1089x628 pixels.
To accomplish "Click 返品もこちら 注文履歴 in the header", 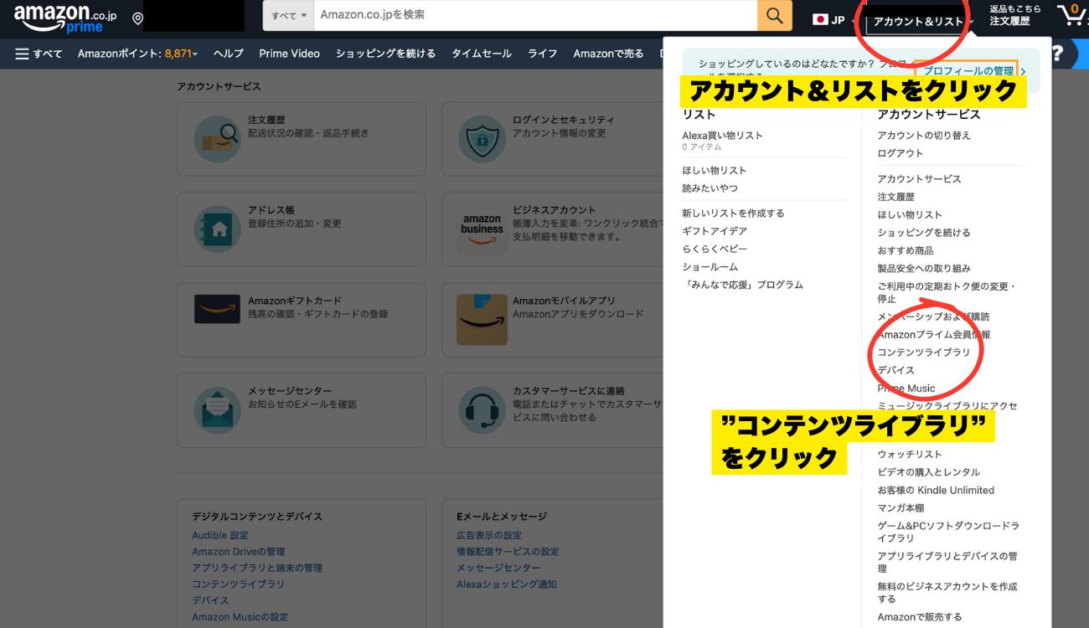I will [1015, 15].
